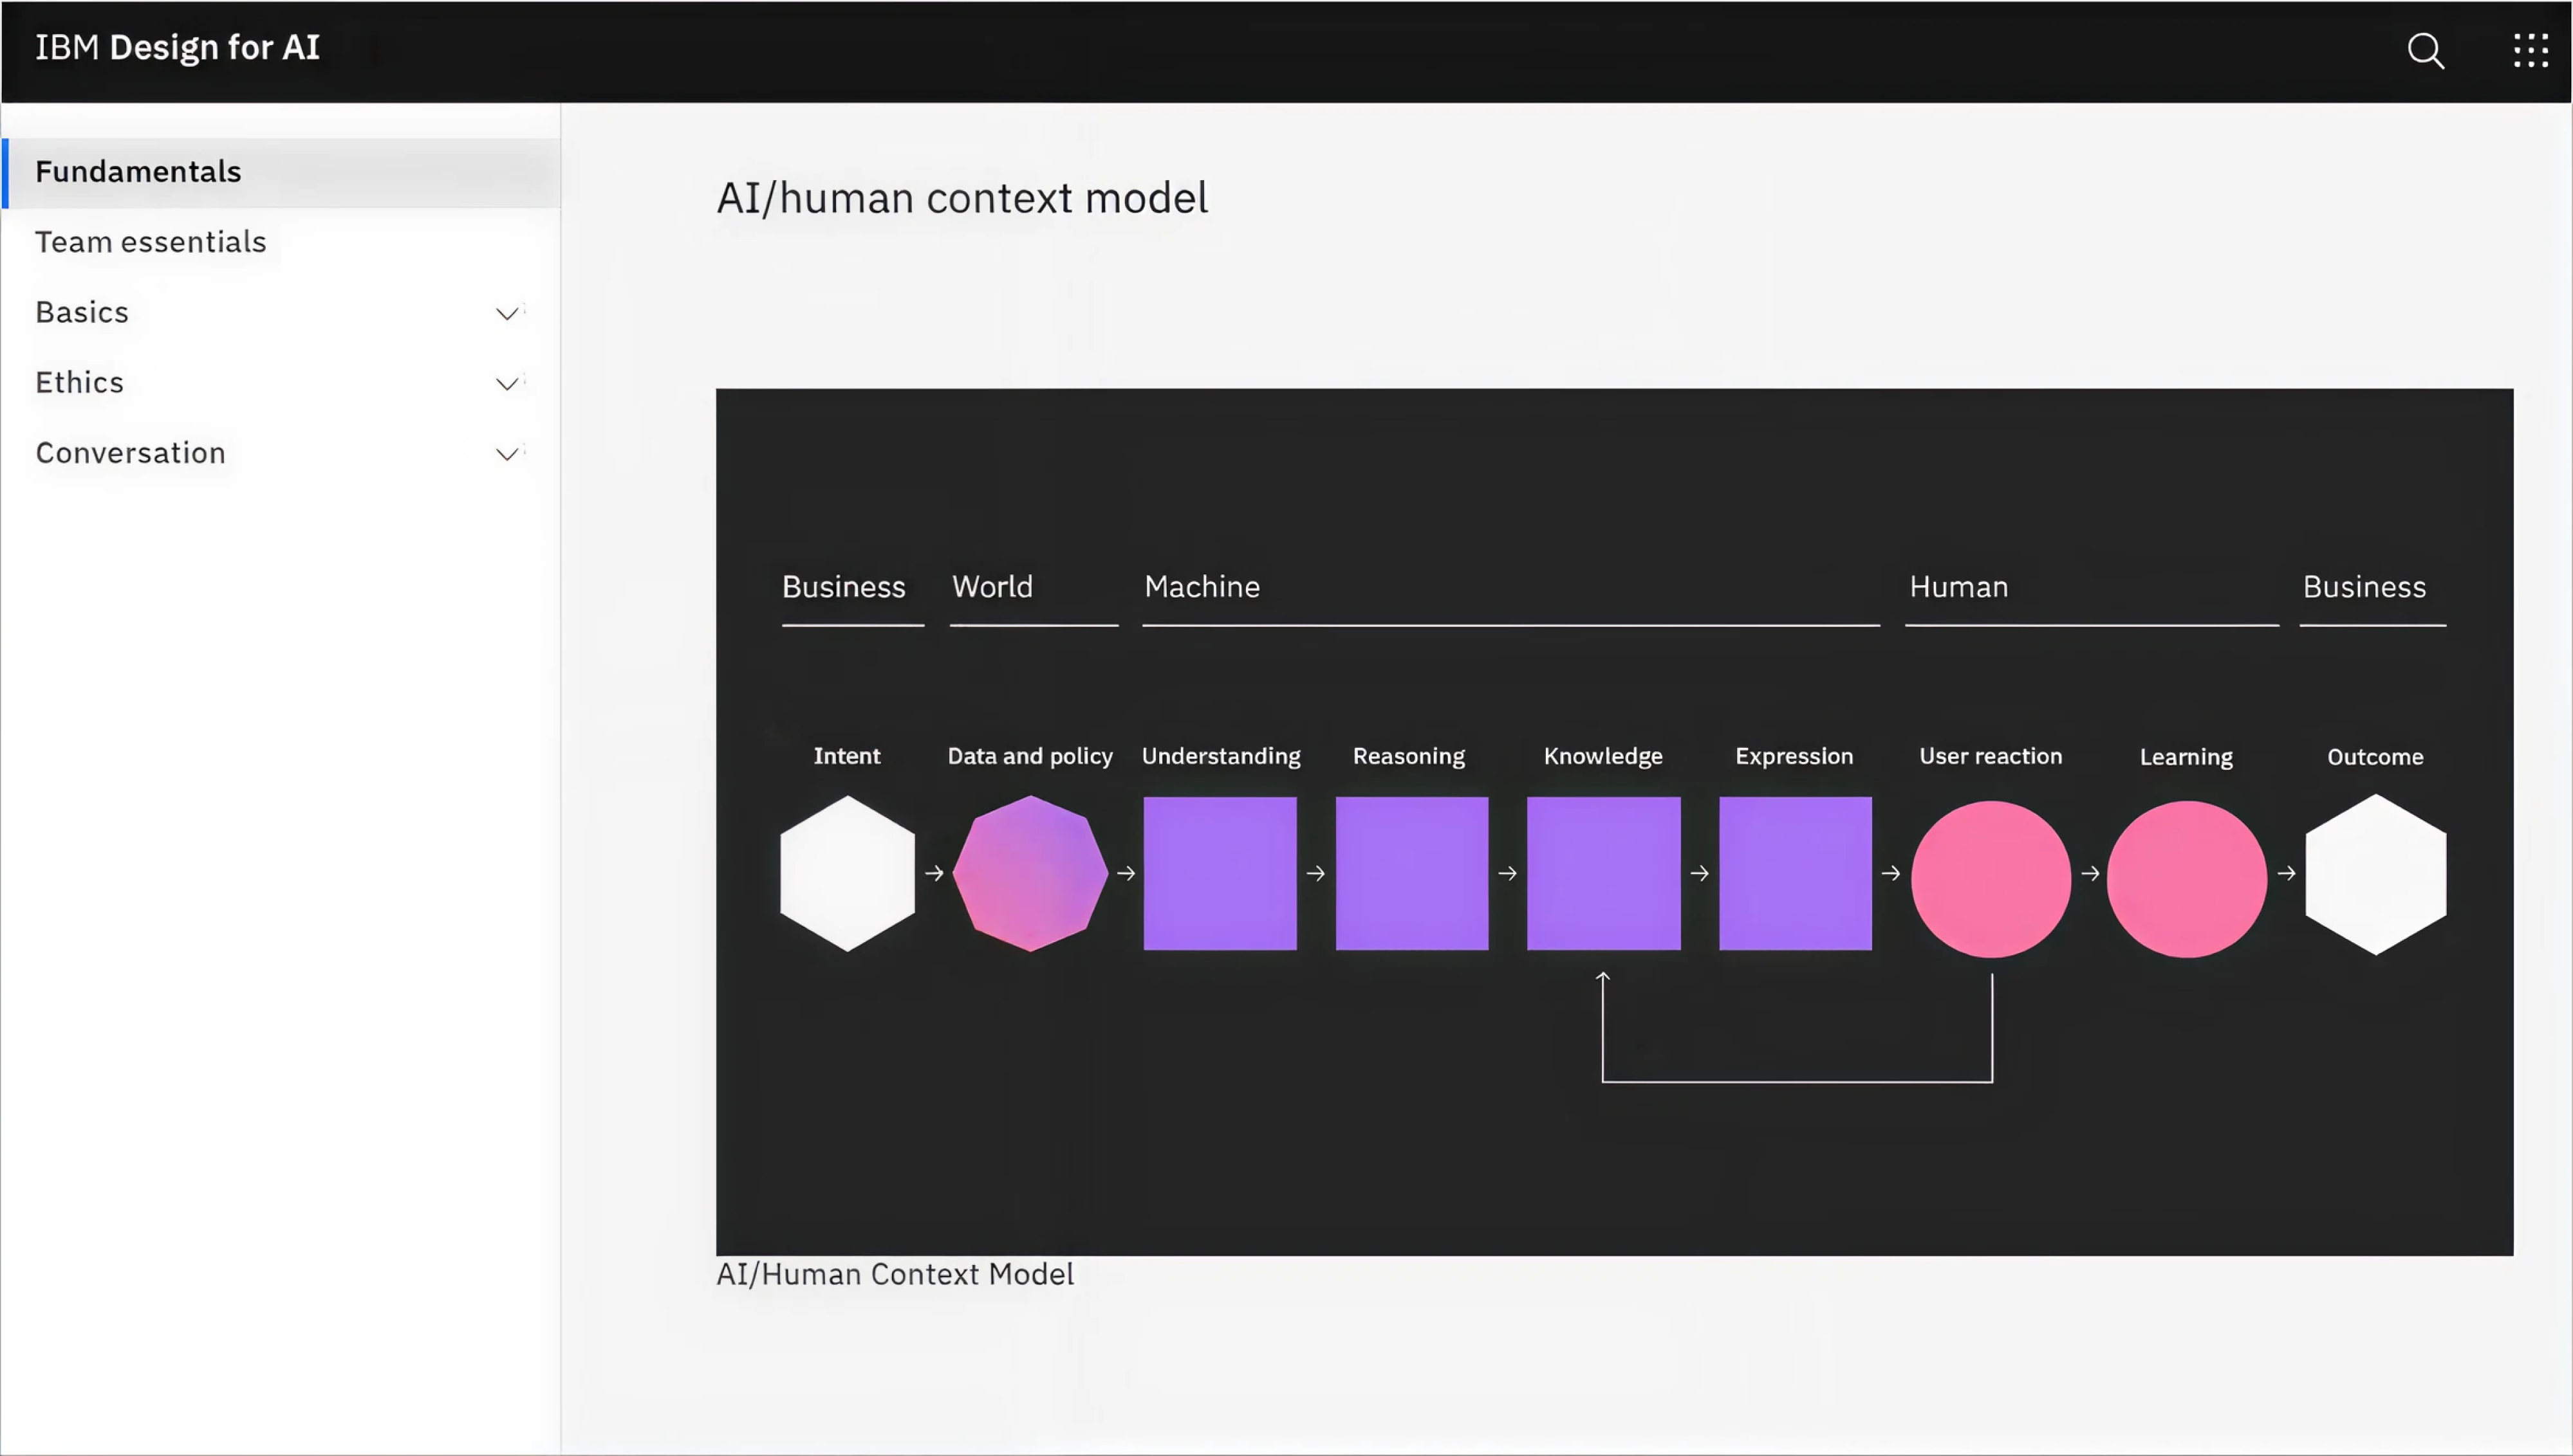The width and height of the screenshot is (2573, 1456).
Task: Expand the Ethics section chevron
Action: tap(507, 383)
